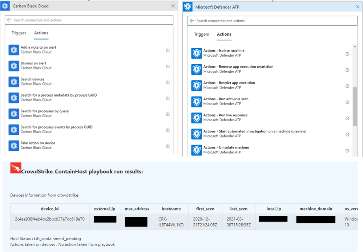The height and width of the screenshot is (252, 363).
Task: Click the icon beside 'Take action on device'
Action: point(14,146)
